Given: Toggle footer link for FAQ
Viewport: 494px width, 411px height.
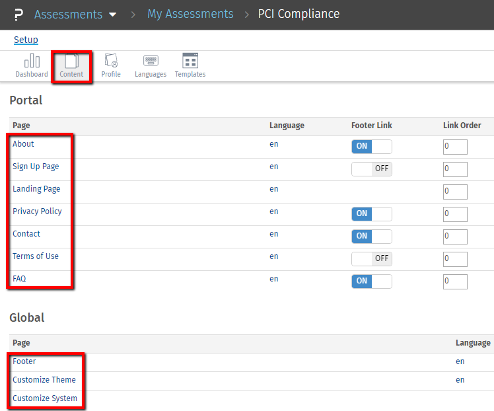Looking at the screenshot, I should coord(372,281).
